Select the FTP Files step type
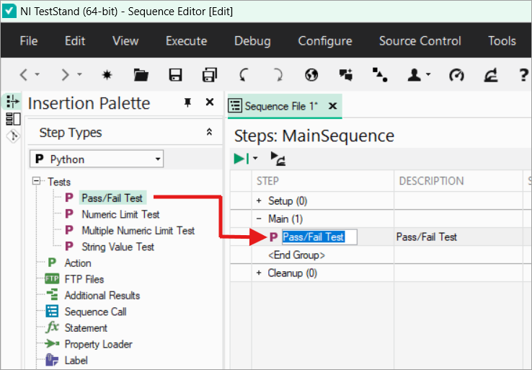 tap(84, 279)
